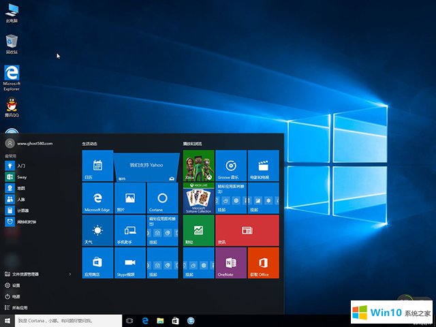
Task: Open Store from the taskbar
Action: 176,321
